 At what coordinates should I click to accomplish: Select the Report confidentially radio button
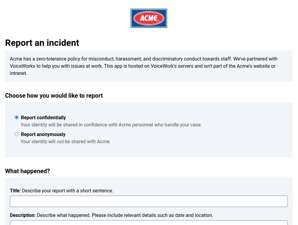coord(17,117)
